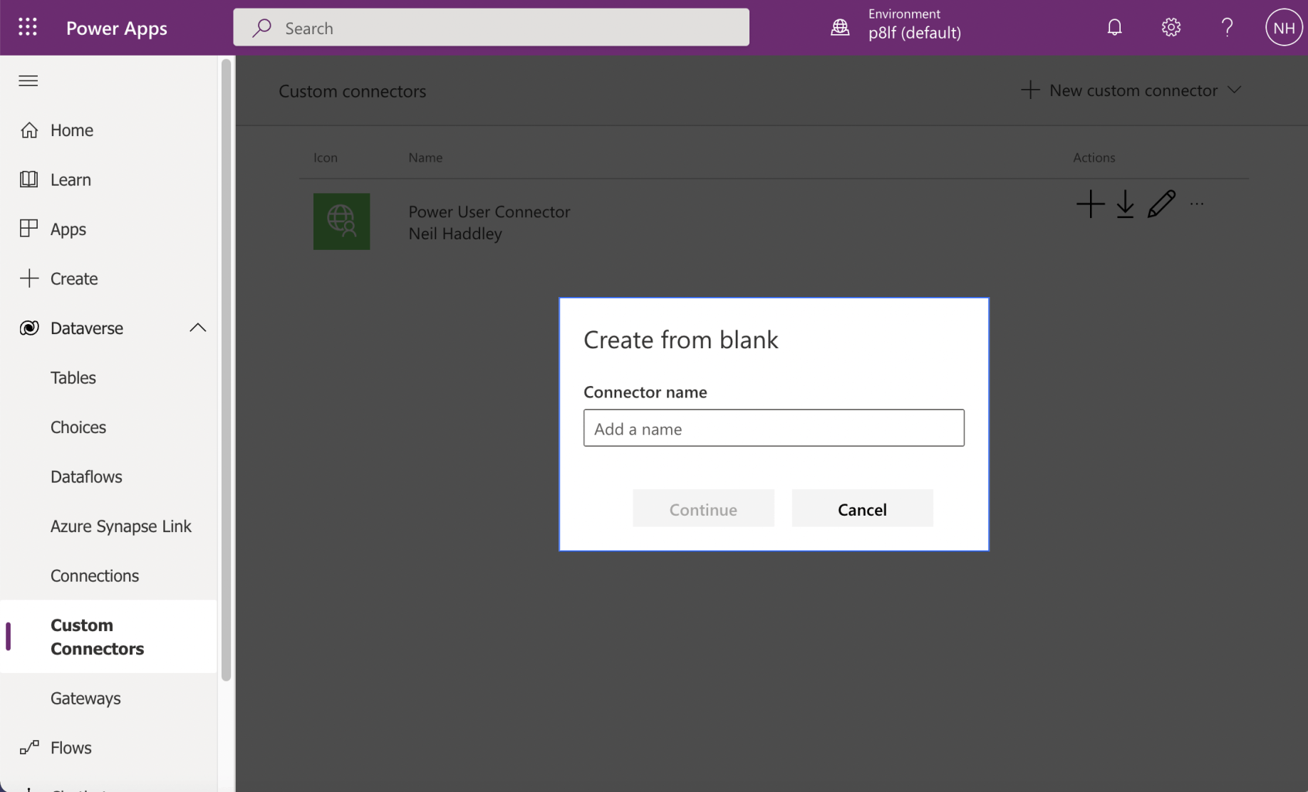The image size is (1308, 792).
Task: Click the Apps grid icon
Action: pos(29,228)
